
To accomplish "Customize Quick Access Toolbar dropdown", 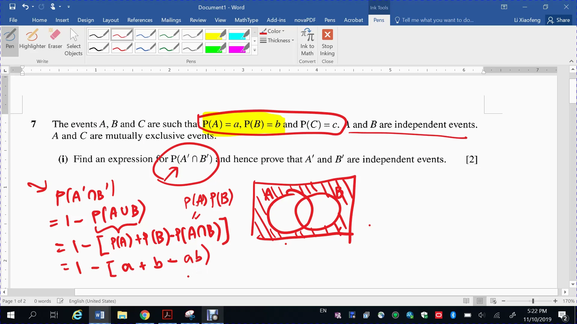I will pos(69,7).
